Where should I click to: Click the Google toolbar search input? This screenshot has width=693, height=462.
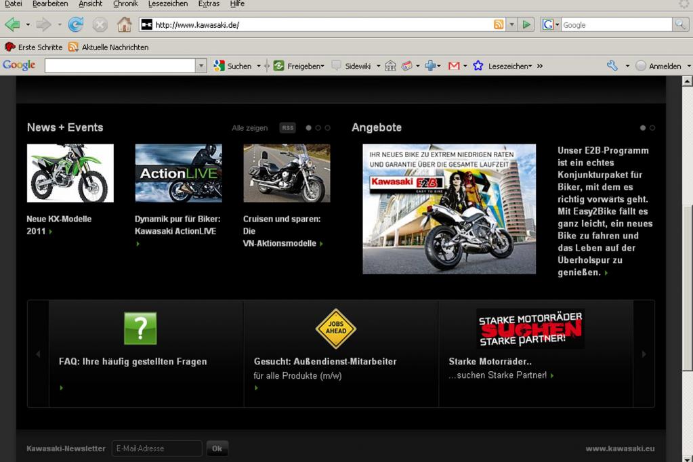120,66
